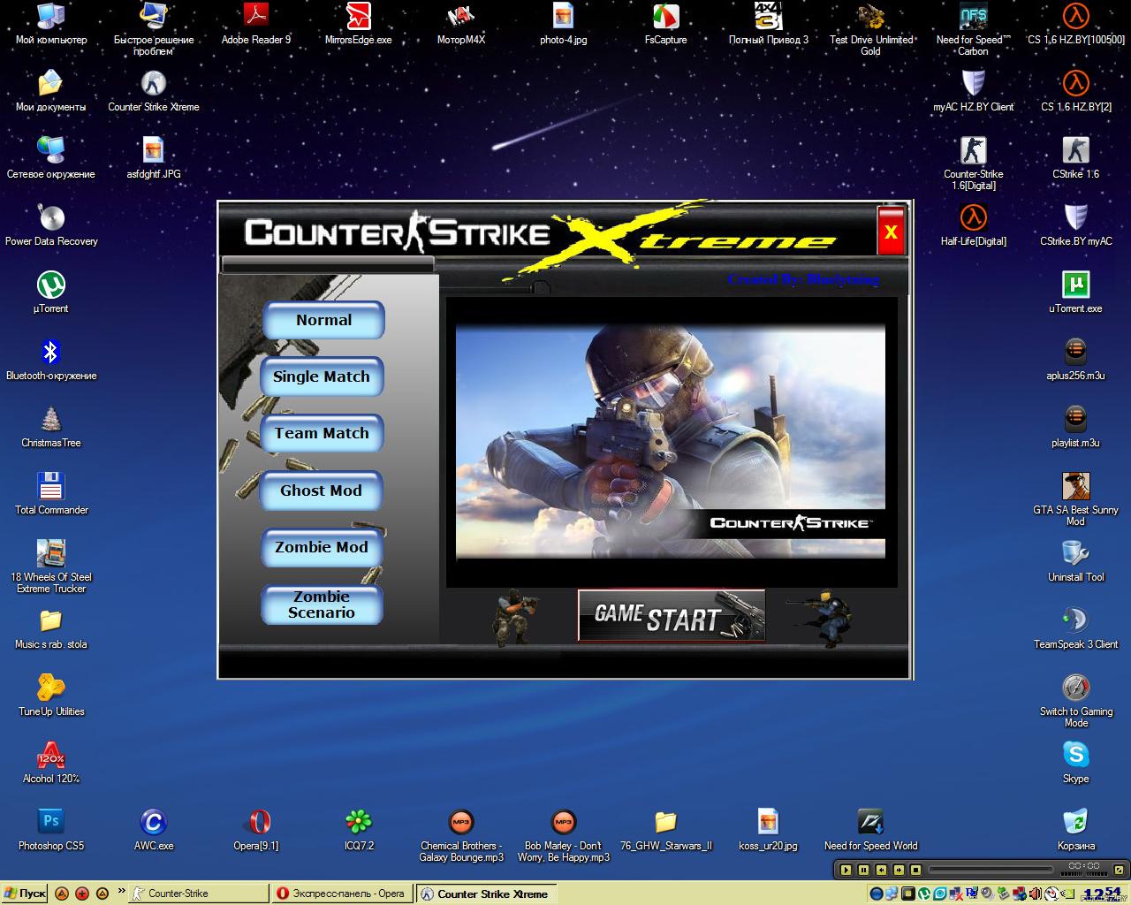Open the µTorrent icon on left side

pyautogui.click(x=51, y=293)
